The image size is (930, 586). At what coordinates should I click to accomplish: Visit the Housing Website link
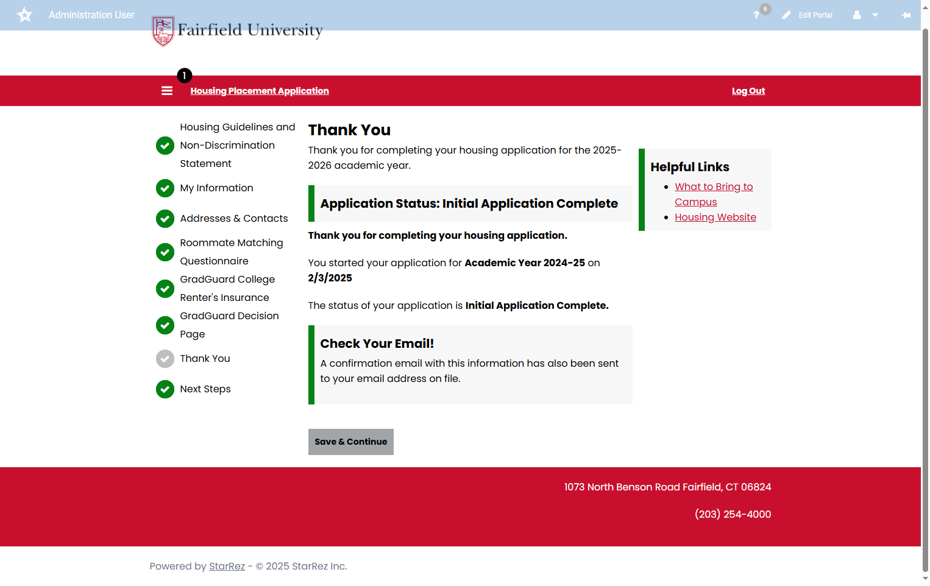point(715,217)
